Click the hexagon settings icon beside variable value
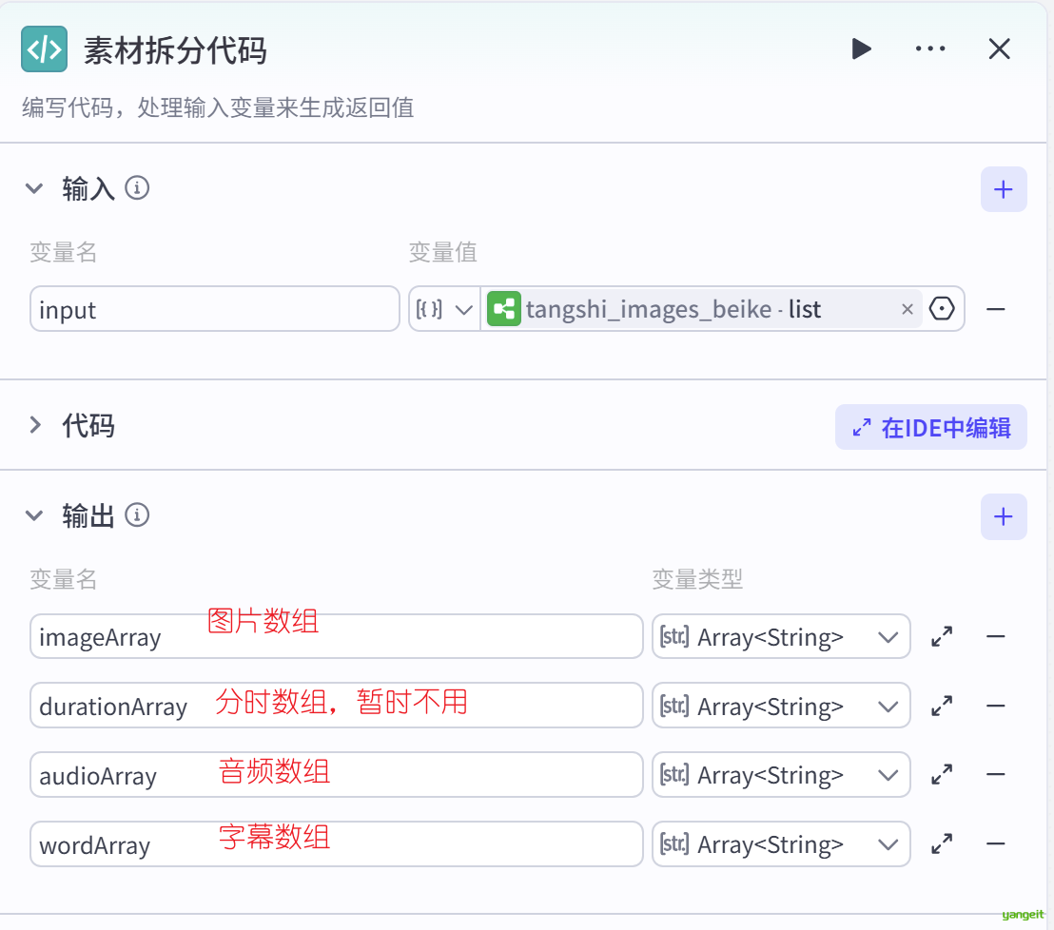1054x930 pixels. point(942,309)
